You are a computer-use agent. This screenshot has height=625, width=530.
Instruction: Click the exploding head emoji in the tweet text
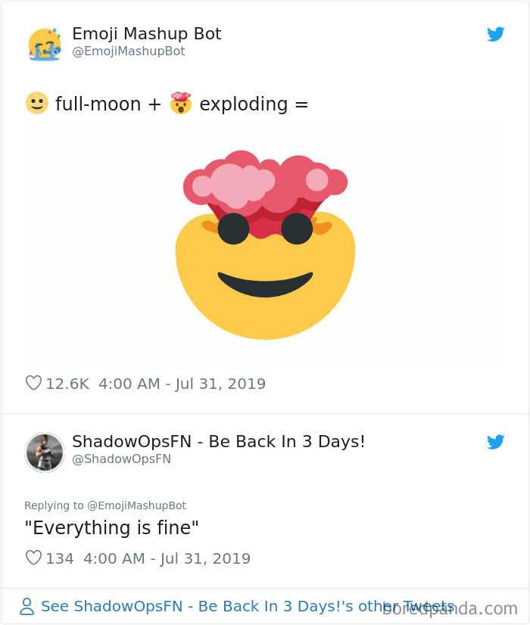(179, 104)
